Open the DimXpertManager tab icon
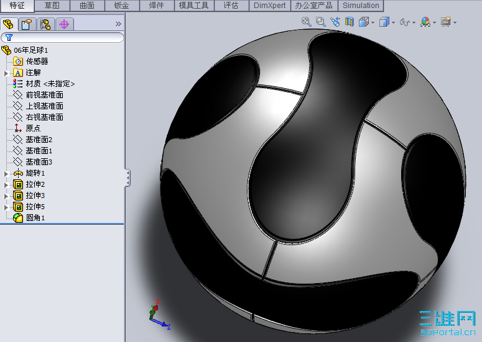 [x=64, y=24]
